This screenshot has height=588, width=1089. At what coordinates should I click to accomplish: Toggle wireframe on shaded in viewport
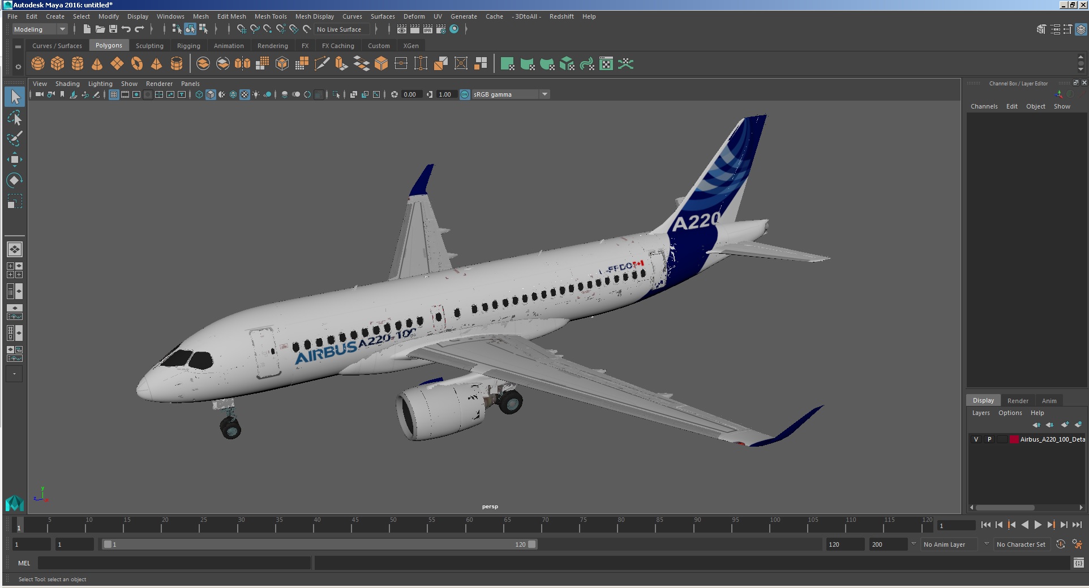click(x=233, y=94)
